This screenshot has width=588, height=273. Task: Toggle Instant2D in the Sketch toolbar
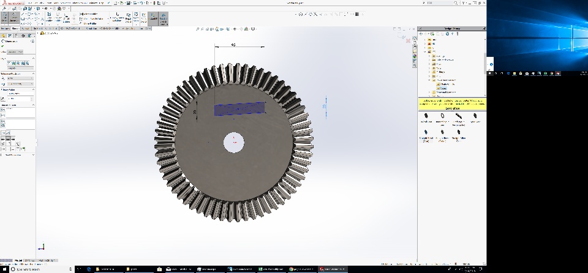click(154, 18)
